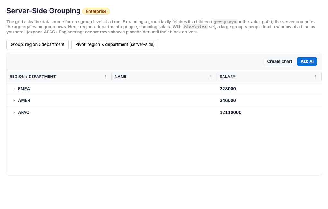Select the EMEA salary value 328000
This screenshot has height=209, width=328.
click(x=228, y=89)
